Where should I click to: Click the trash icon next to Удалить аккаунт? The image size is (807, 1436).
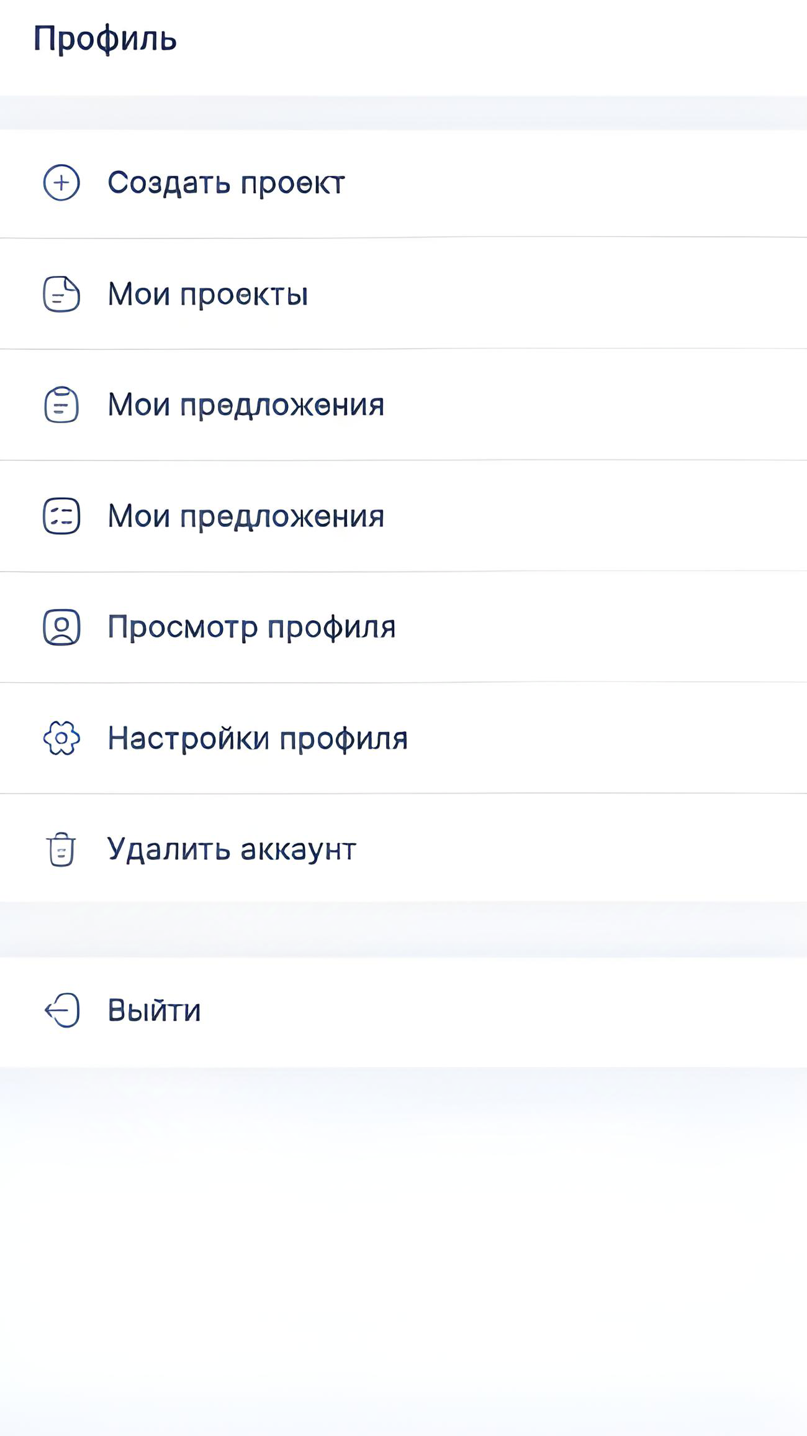point(61,848)
